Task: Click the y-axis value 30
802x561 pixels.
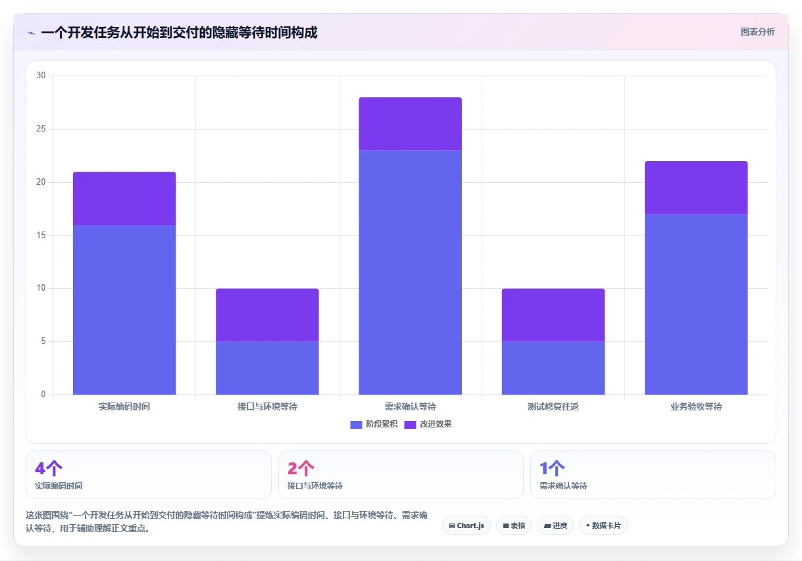Action: point(41,76)
